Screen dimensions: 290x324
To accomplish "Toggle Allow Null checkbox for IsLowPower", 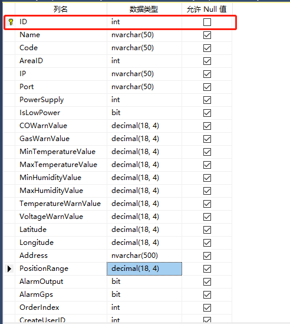I will pos(207,113).
